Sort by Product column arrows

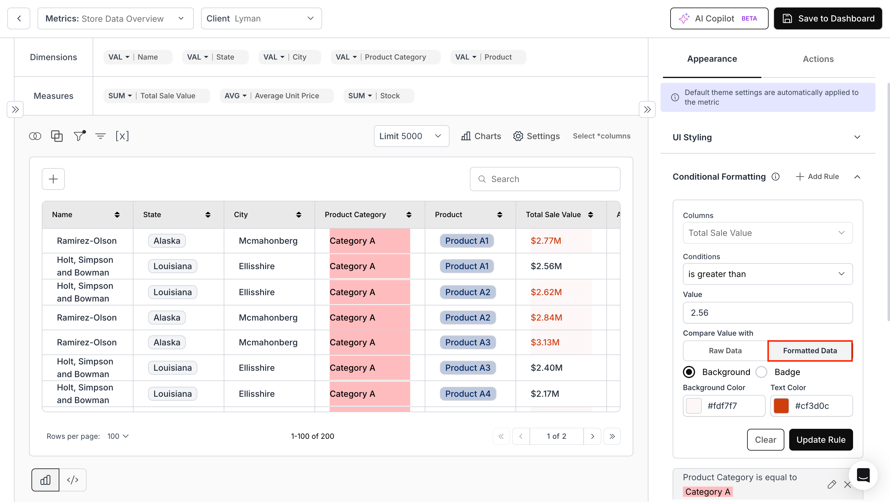(500, 215)
